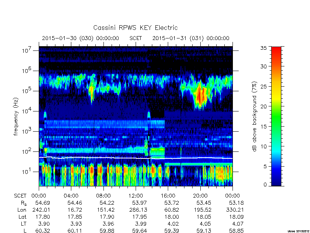
Task: Select the Rs value "53.45"
Action: coord(204,203)
